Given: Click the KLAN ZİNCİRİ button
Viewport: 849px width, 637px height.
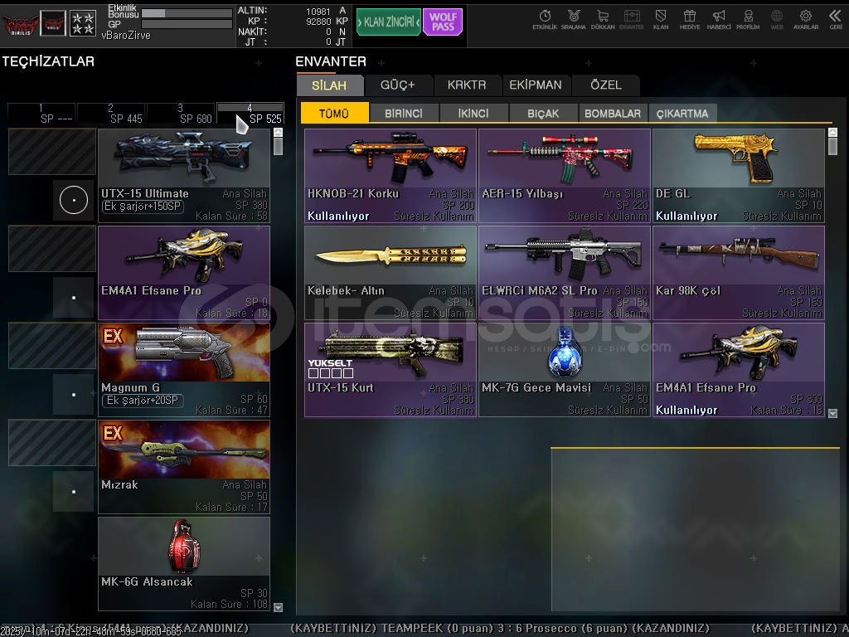Looking at the screenshot, I should point(388,22).
